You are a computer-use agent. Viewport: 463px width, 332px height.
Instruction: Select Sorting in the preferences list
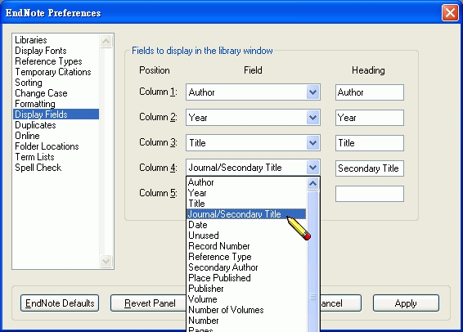click(56, 83)
